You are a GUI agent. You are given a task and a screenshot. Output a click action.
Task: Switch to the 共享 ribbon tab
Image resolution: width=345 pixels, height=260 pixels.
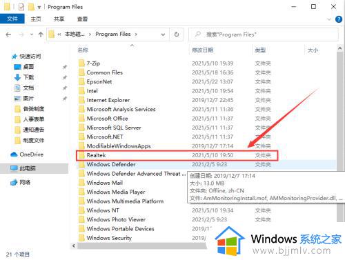tap(59, 19)
